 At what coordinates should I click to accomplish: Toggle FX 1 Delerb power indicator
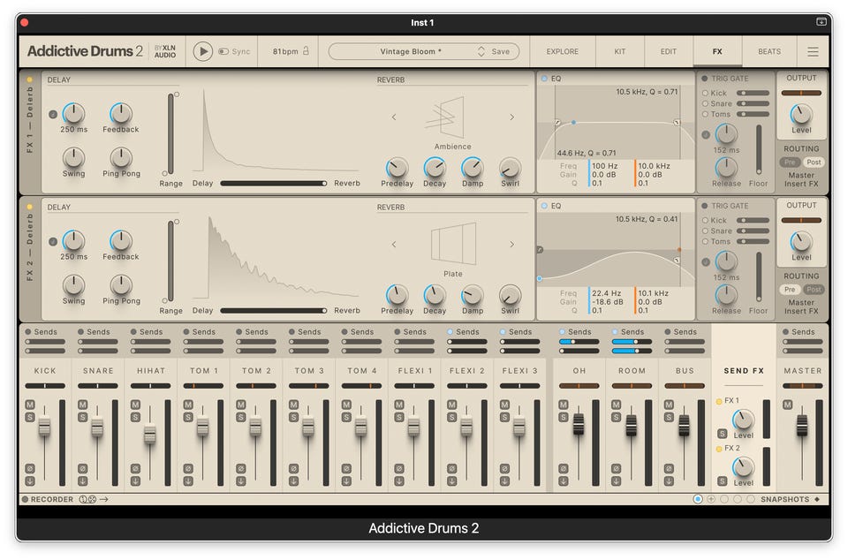30,79
